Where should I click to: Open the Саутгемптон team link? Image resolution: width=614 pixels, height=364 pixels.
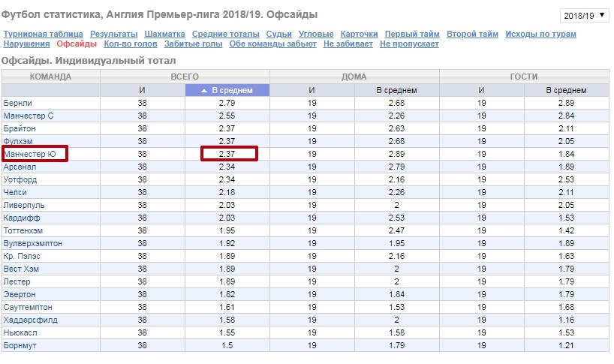pos(28,307)
